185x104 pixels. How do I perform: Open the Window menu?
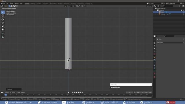tap(16, 3)
